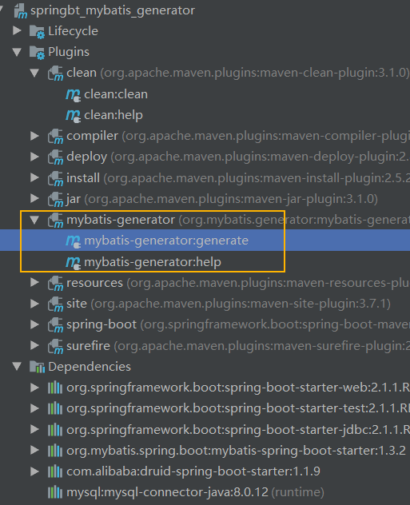The width and height of the screenshot is (410, 505).
Task: Expand the resources plugin node
Action: point(35,282)
